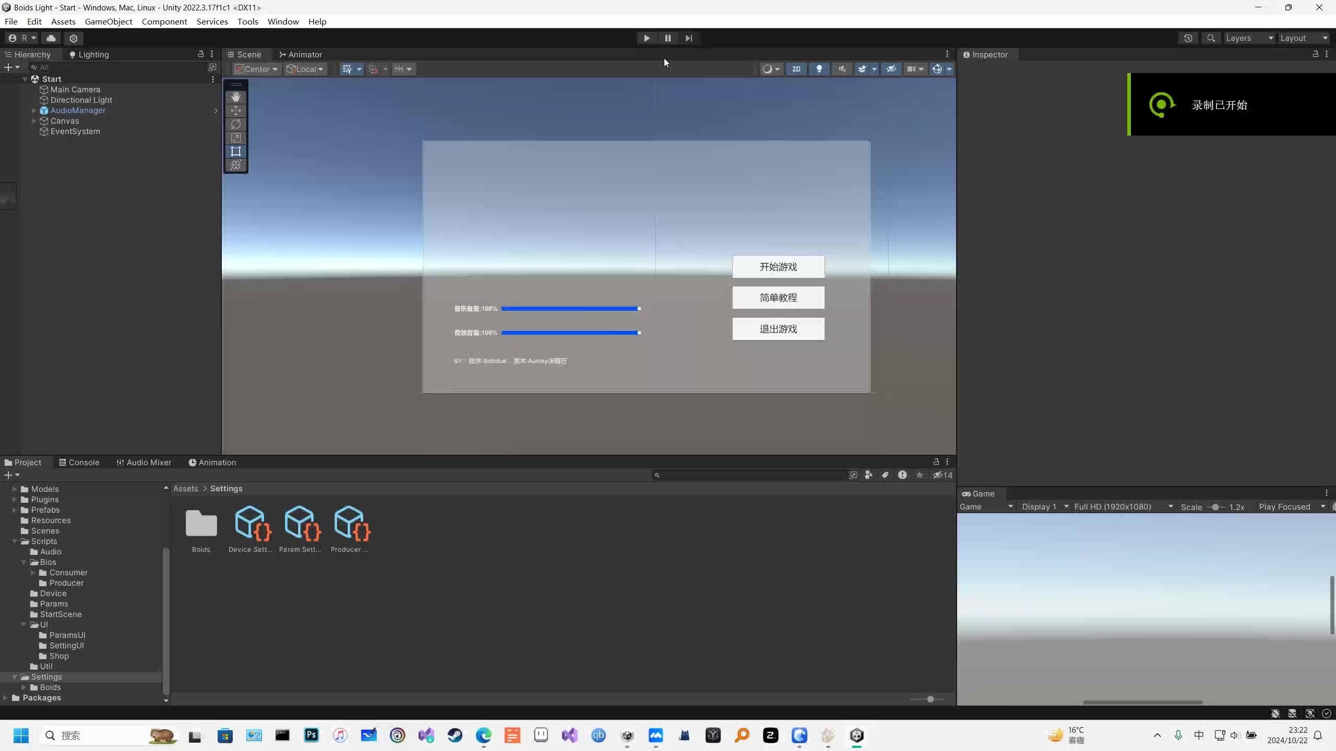1336x751 pixels.
Task: Toggle play mode in Unity toolbar
Action: pyautogui.click(x=647, y=38)
